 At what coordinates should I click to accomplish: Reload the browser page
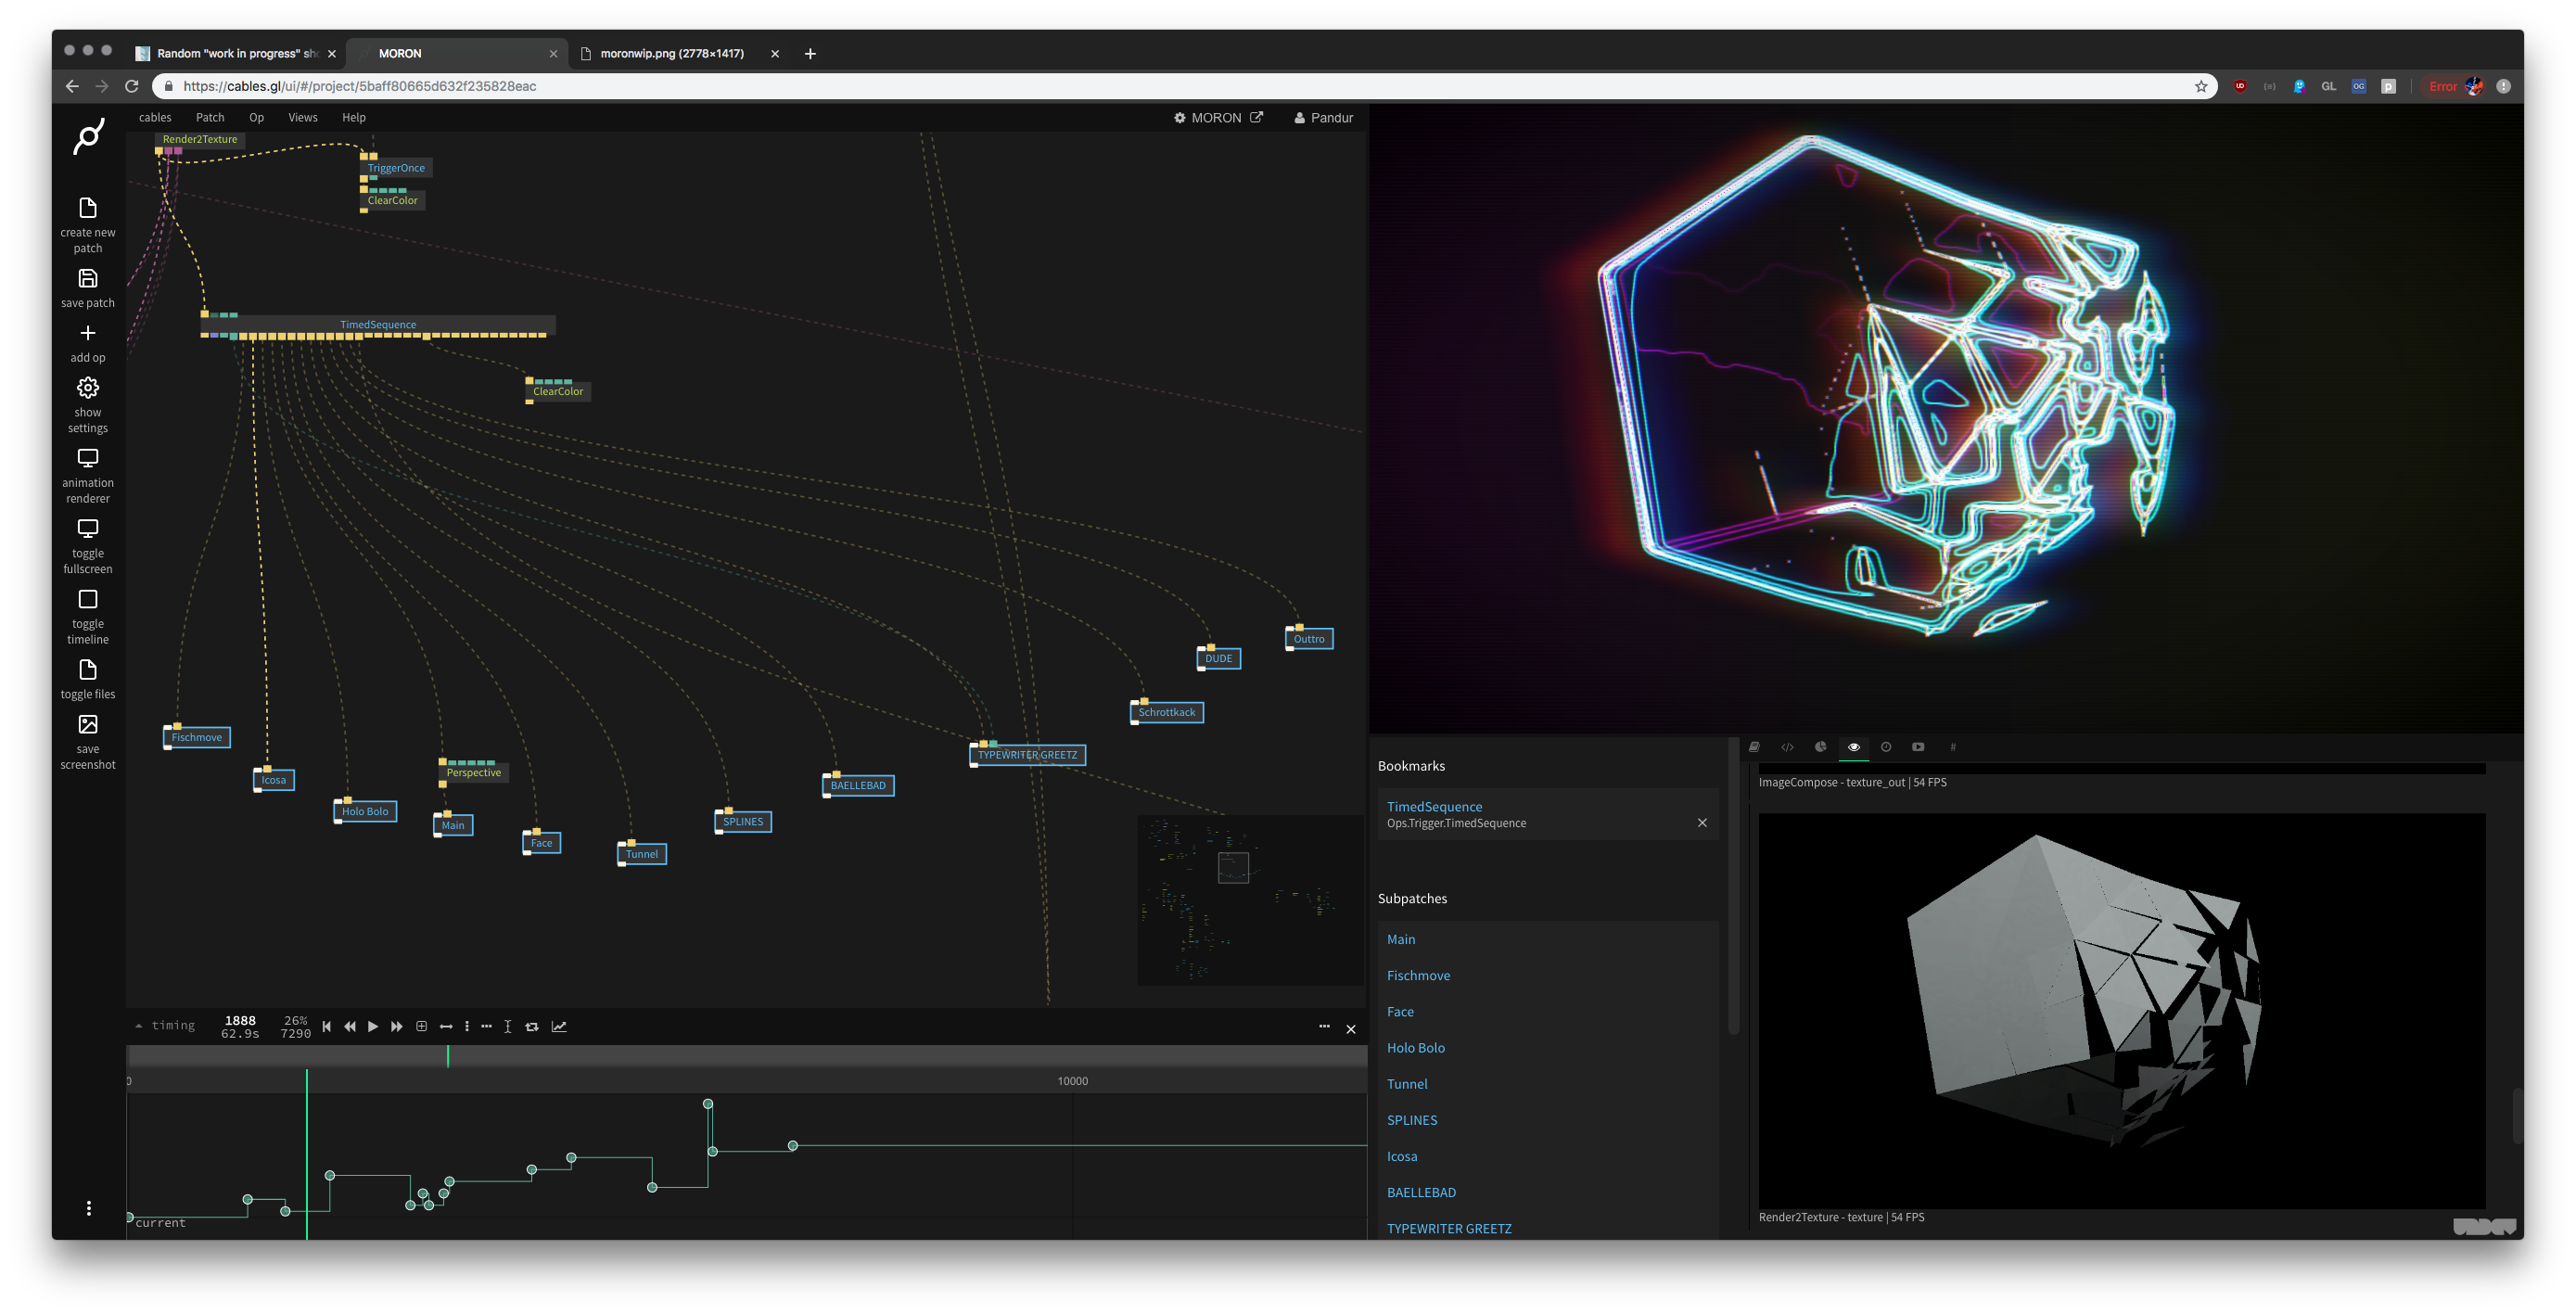click(x=131, y=86)
